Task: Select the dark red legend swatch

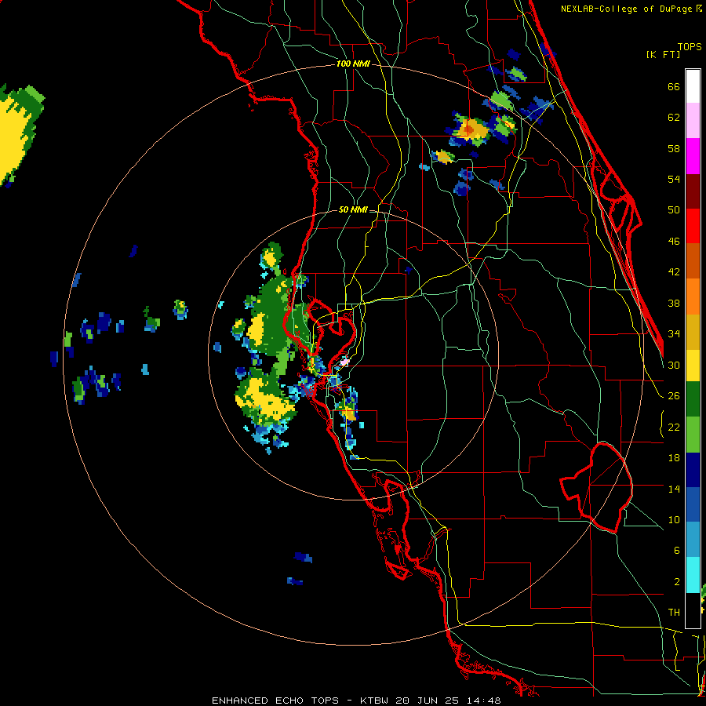Action: point(693,191)
